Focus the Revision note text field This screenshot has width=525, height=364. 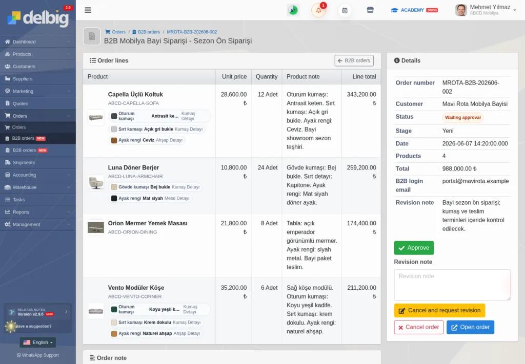tap(452, 285)
